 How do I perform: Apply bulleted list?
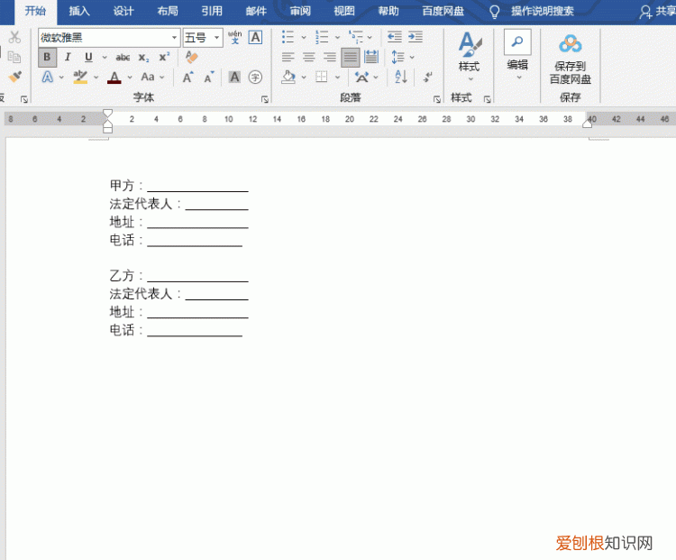coord(288,37)
